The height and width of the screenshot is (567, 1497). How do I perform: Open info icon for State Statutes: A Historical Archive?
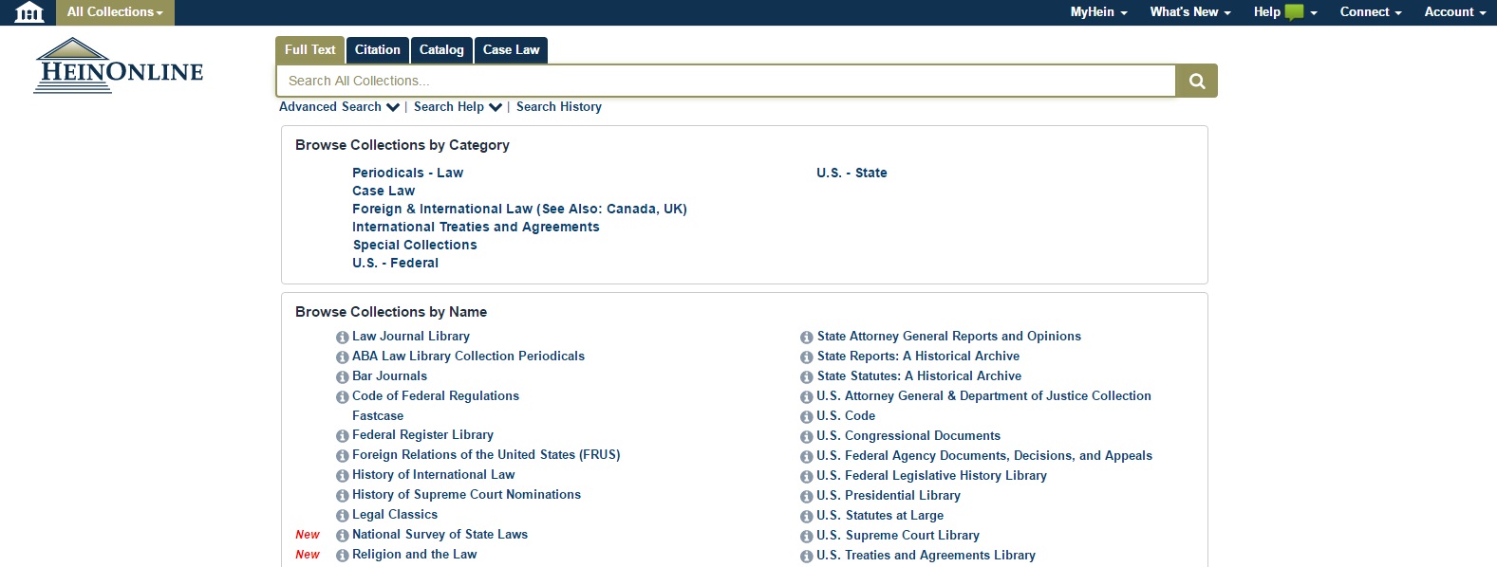807,377
